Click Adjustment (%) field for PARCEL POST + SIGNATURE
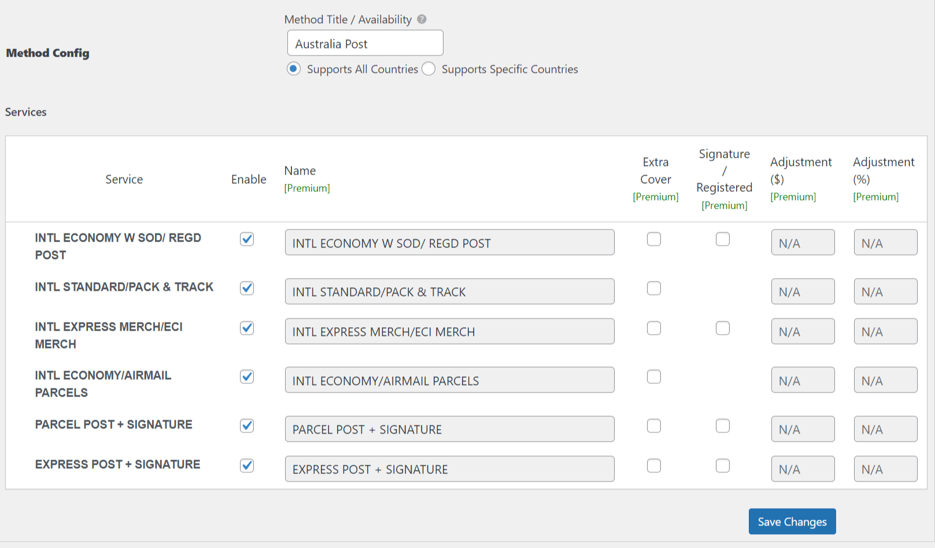Image resolution: width=935 pixels, height=548 pixels. (x=886, y=429)
